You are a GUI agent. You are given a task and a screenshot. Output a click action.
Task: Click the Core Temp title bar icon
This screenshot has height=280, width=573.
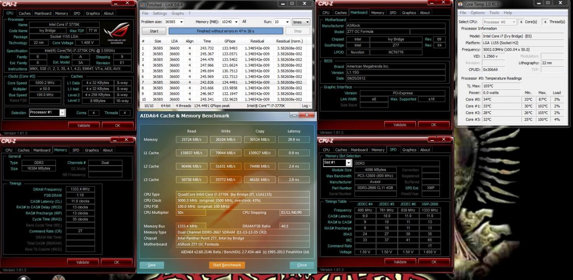coord(461,4)
